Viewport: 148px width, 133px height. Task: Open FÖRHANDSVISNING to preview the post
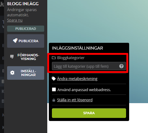click(26, 57)
